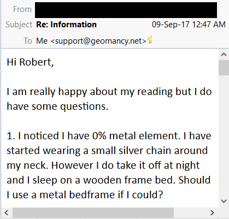Click the vertical scrollbar thumb

[x=224, y=68]
